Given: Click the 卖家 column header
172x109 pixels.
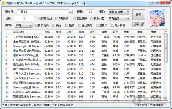Looking at the screenshot, I should (x=142, y=32).
